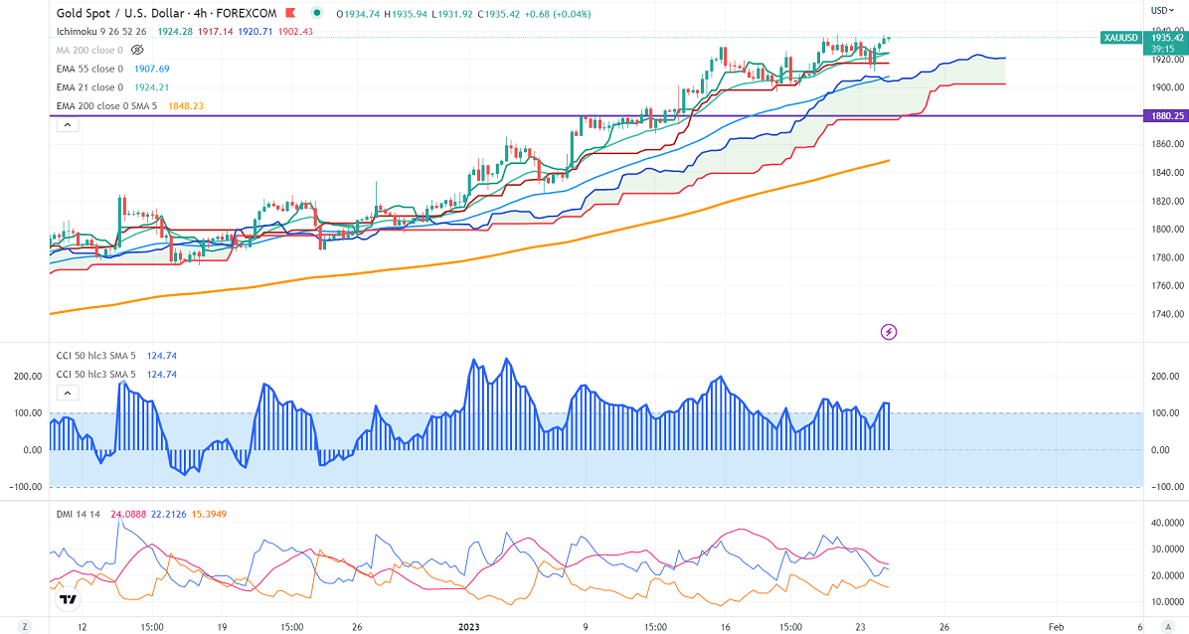Click the A auto-scale button at bottom-right

pyautogui.click(x=1165, y=627)
